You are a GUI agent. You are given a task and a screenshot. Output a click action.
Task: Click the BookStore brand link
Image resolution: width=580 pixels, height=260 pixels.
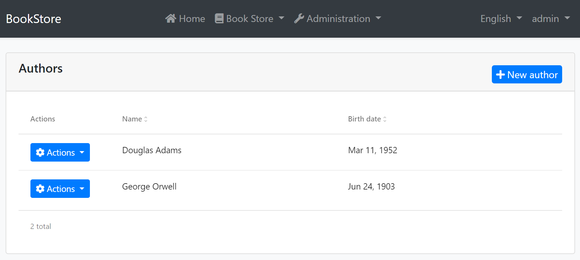(x=34, y=19)
